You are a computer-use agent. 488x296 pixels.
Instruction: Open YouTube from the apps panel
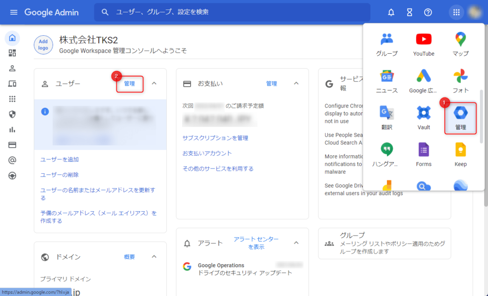(424, 45)
